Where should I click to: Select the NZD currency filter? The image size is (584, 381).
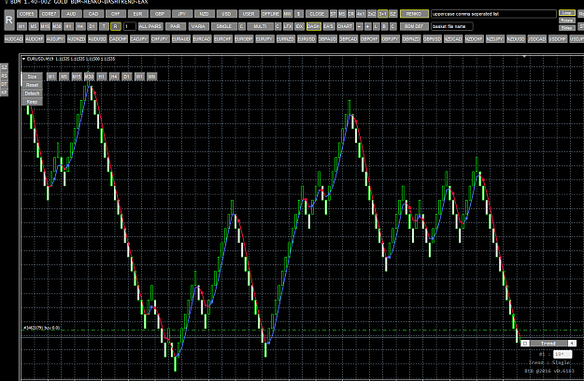(x=204, y=14)
